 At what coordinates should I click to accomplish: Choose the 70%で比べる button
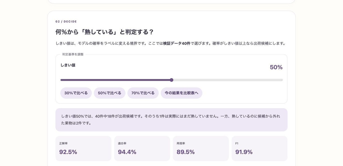[x=143, y=93]
